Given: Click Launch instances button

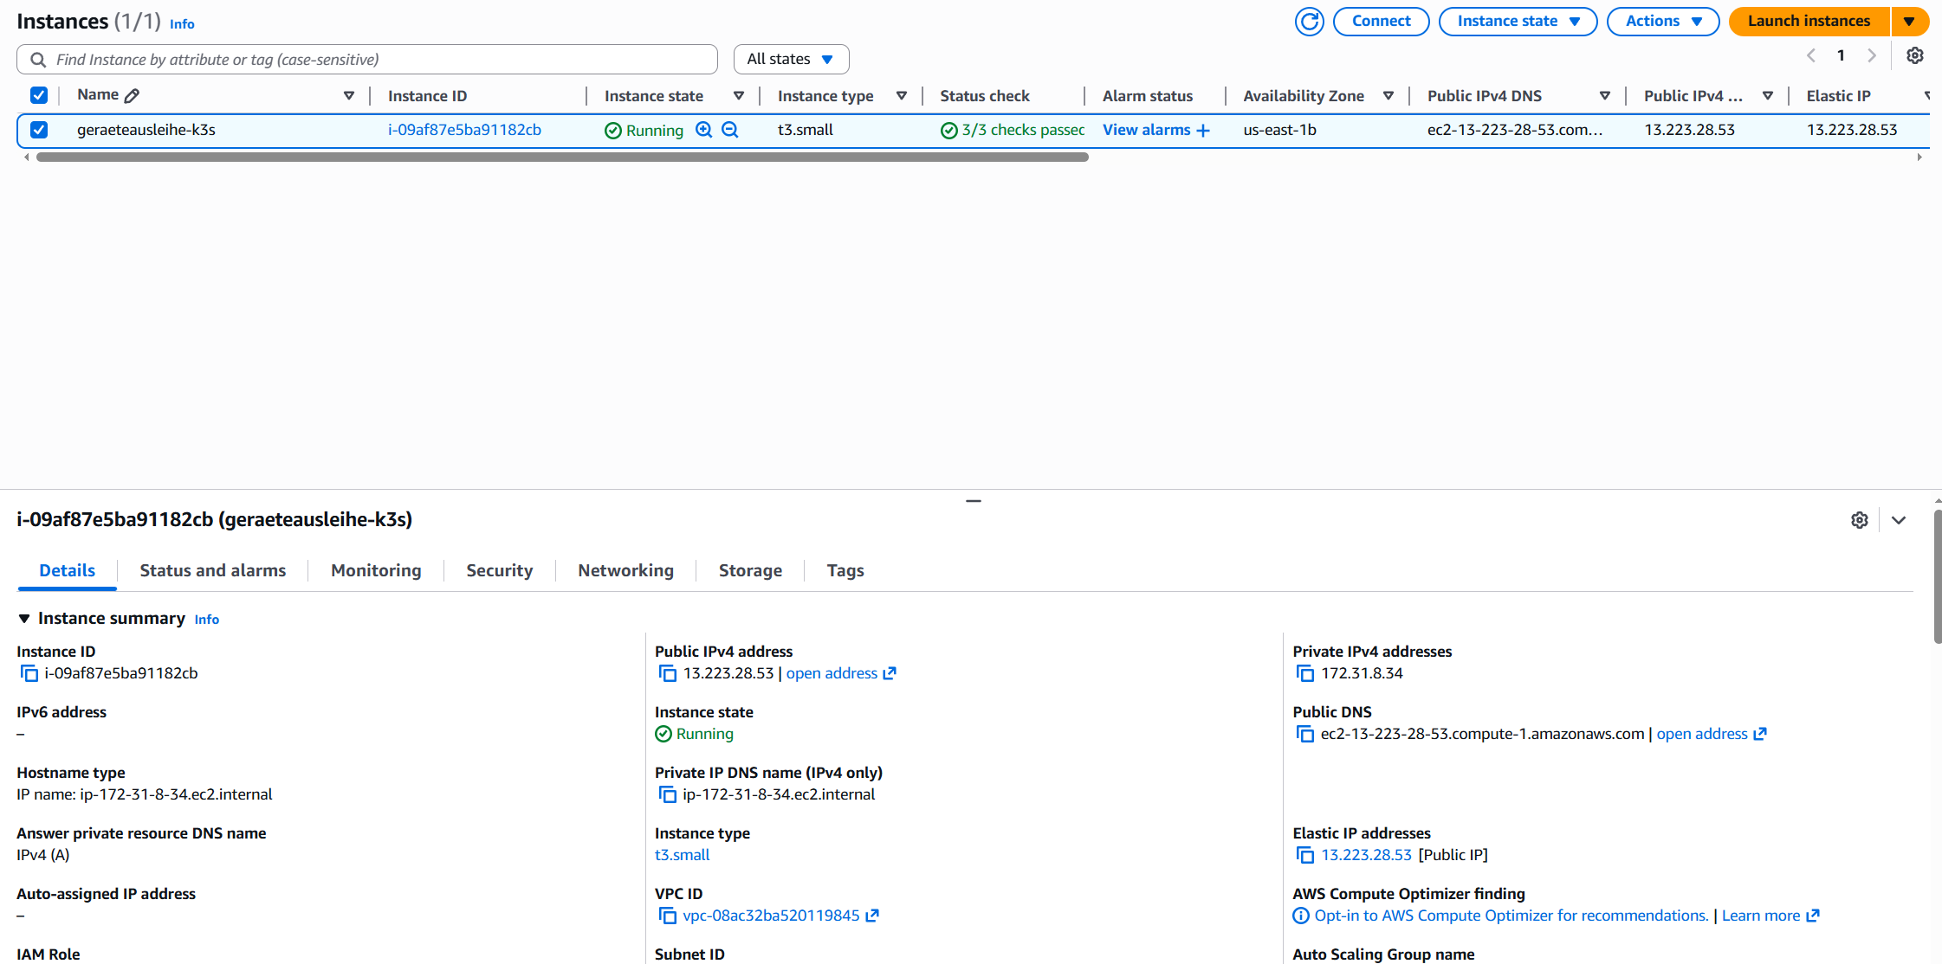Looking at the screenshot, I should pyautogui.click(x=1809, y=22).
